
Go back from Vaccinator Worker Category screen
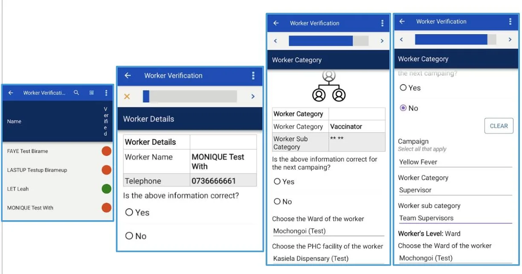[x=276, y=23]
